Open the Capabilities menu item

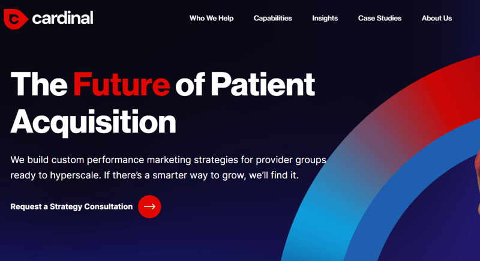coord(272,18)
